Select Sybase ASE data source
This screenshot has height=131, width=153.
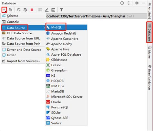pyautogui.click(x=66, y=118)
